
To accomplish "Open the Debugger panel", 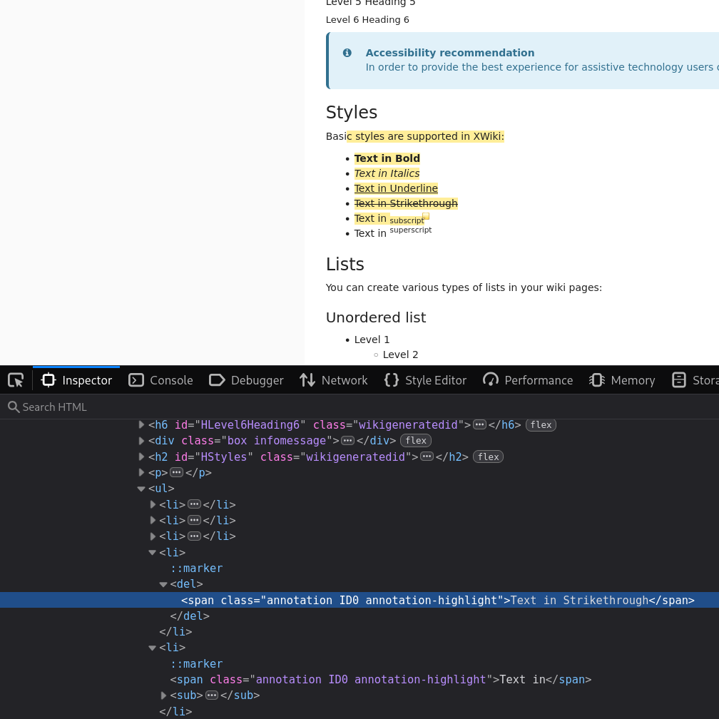I will tap(246, 380).
